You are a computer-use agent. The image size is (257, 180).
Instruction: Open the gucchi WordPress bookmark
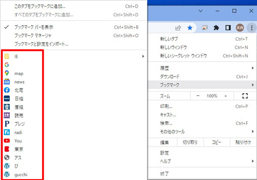[x=73, y=174]
